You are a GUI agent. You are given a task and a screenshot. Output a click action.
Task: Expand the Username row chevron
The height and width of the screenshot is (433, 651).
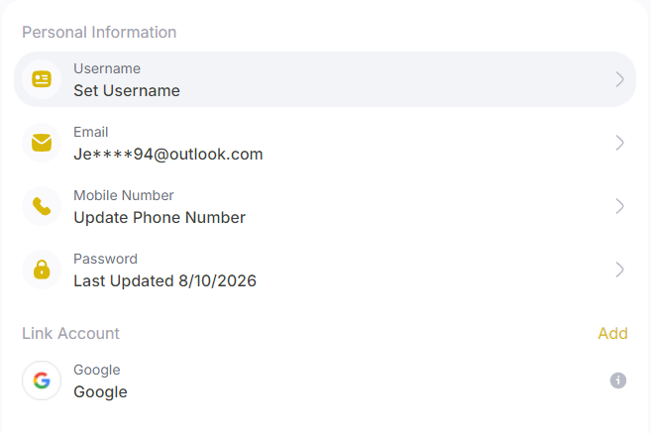coord(619,79)
